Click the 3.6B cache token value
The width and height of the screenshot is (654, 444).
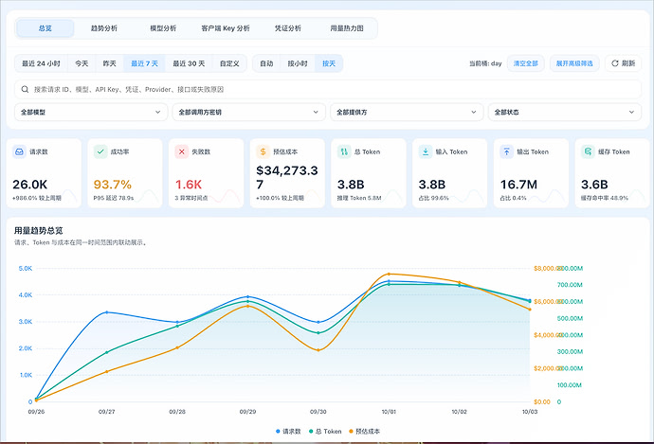(594, 184)
